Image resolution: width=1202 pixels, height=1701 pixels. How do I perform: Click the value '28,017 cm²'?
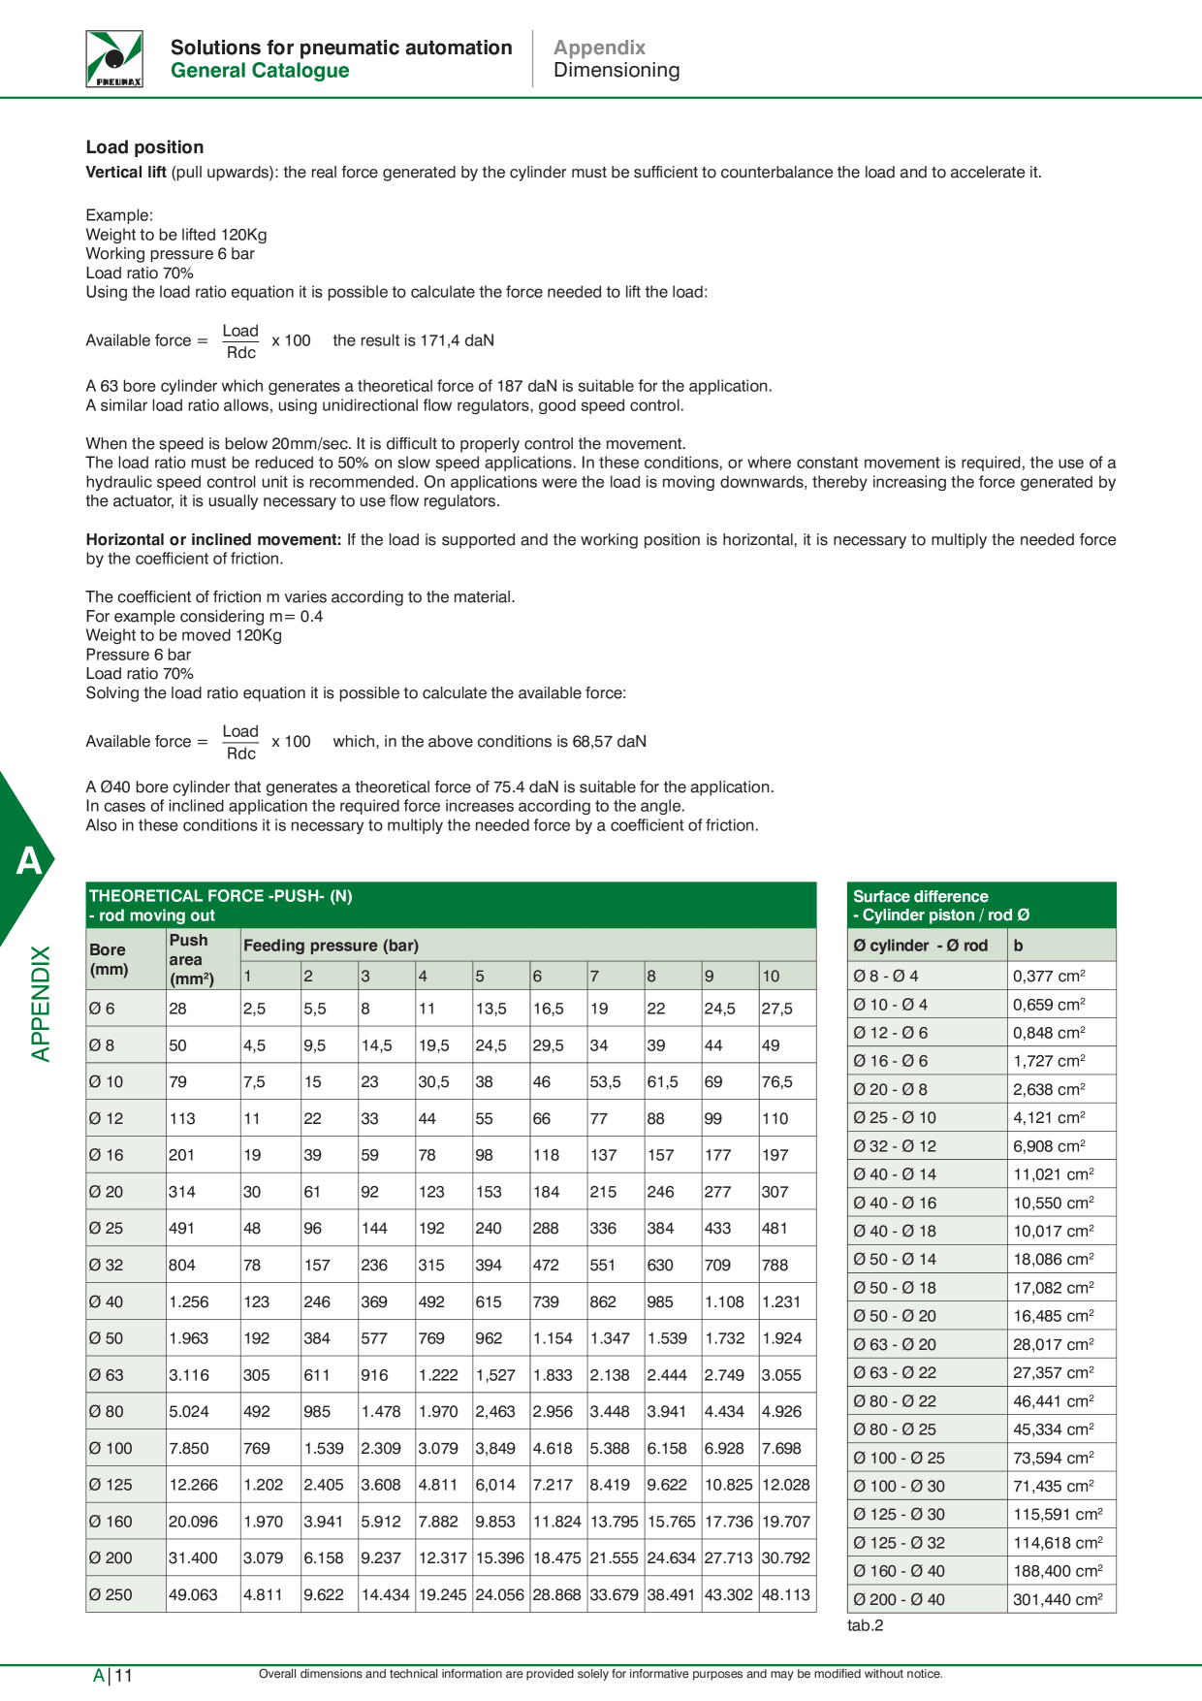click(1054, 1345)
